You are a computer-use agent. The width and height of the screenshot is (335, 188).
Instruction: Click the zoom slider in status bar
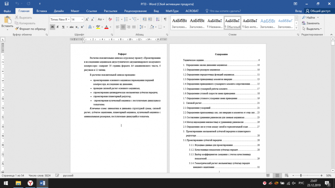pyautogui.click(x=300, y=175)
